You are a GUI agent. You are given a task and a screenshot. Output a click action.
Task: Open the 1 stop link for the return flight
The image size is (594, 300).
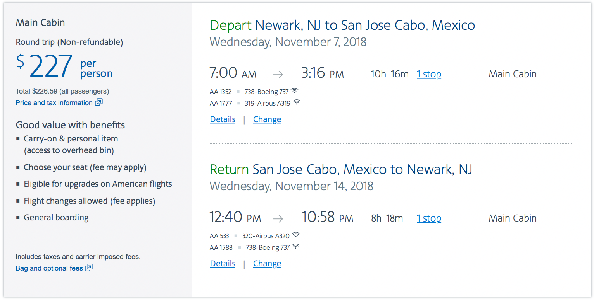click(x=429, y=218)
